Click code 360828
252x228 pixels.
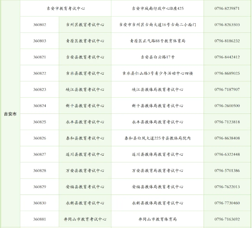39,170
